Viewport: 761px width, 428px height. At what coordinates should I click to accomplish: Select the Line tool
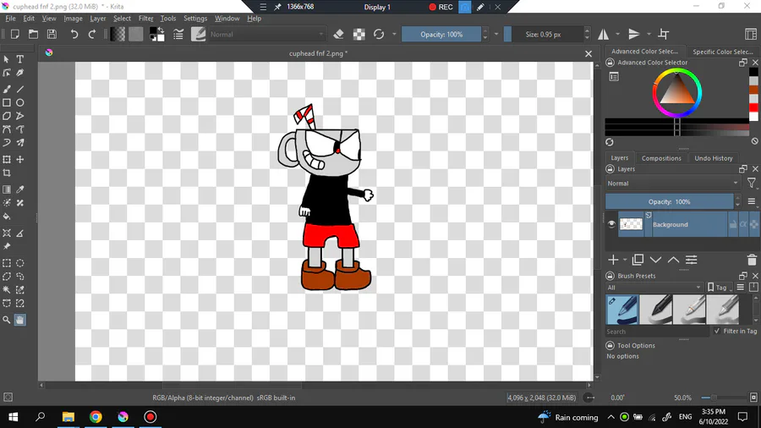[x=20, y=90]
